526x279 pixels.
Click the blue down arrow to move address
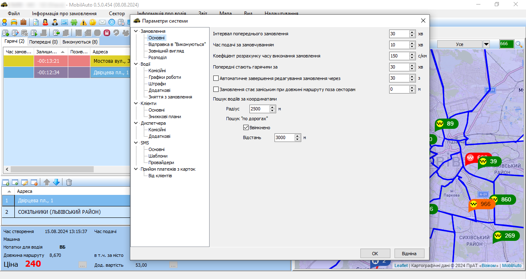pyautogui.click(x=56, y=182)
